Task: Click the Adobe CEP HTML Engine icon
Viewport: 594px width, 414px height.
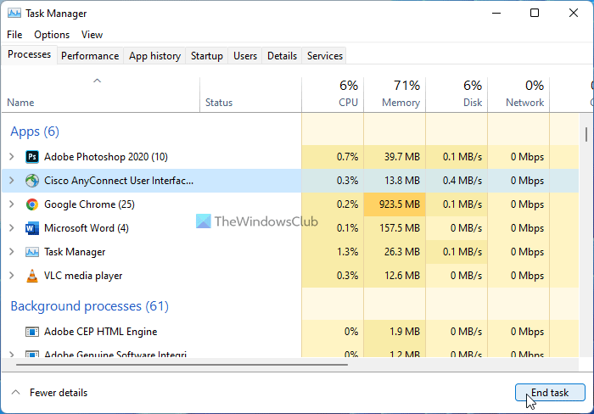Action: coord(32,332)
